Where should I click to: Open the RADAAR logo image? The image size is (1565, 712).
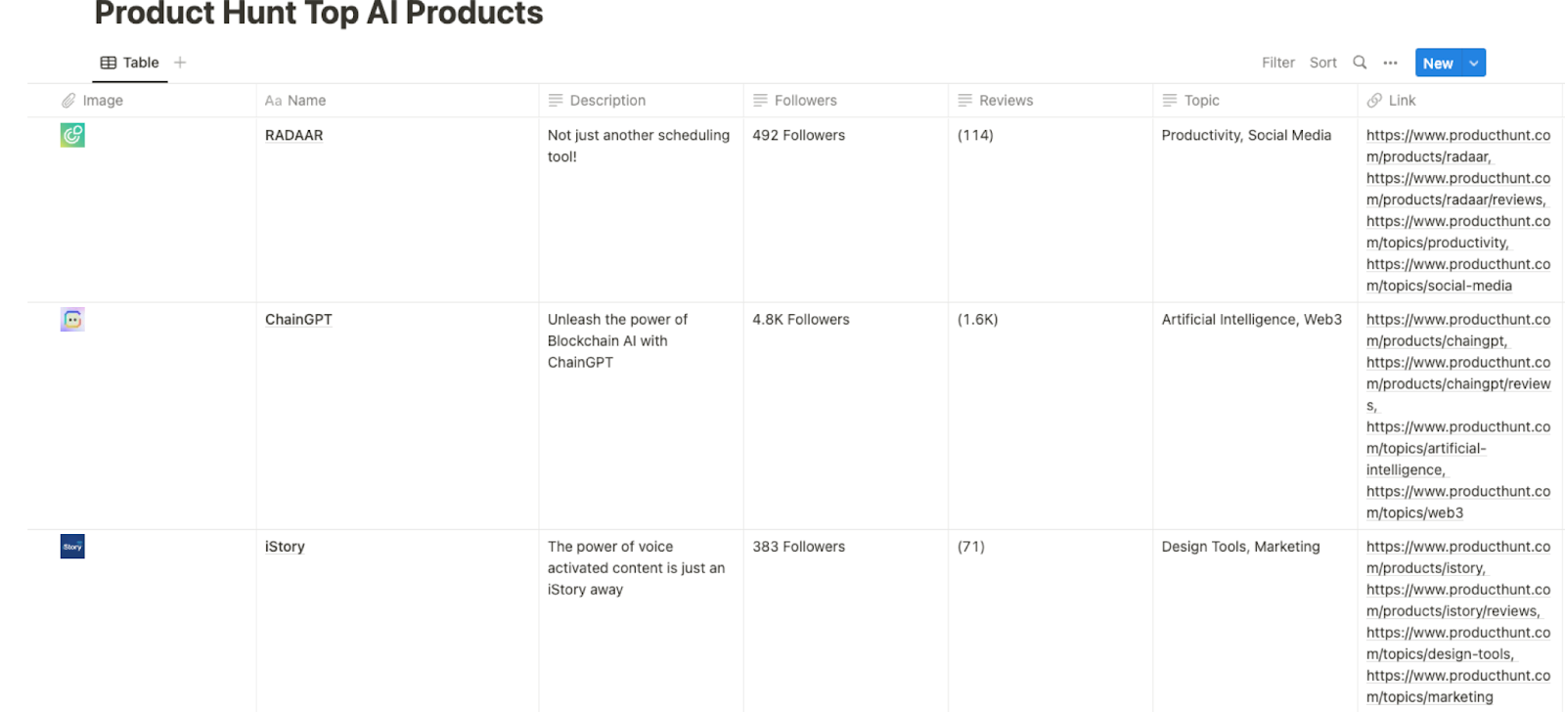[x=72, y=135]
